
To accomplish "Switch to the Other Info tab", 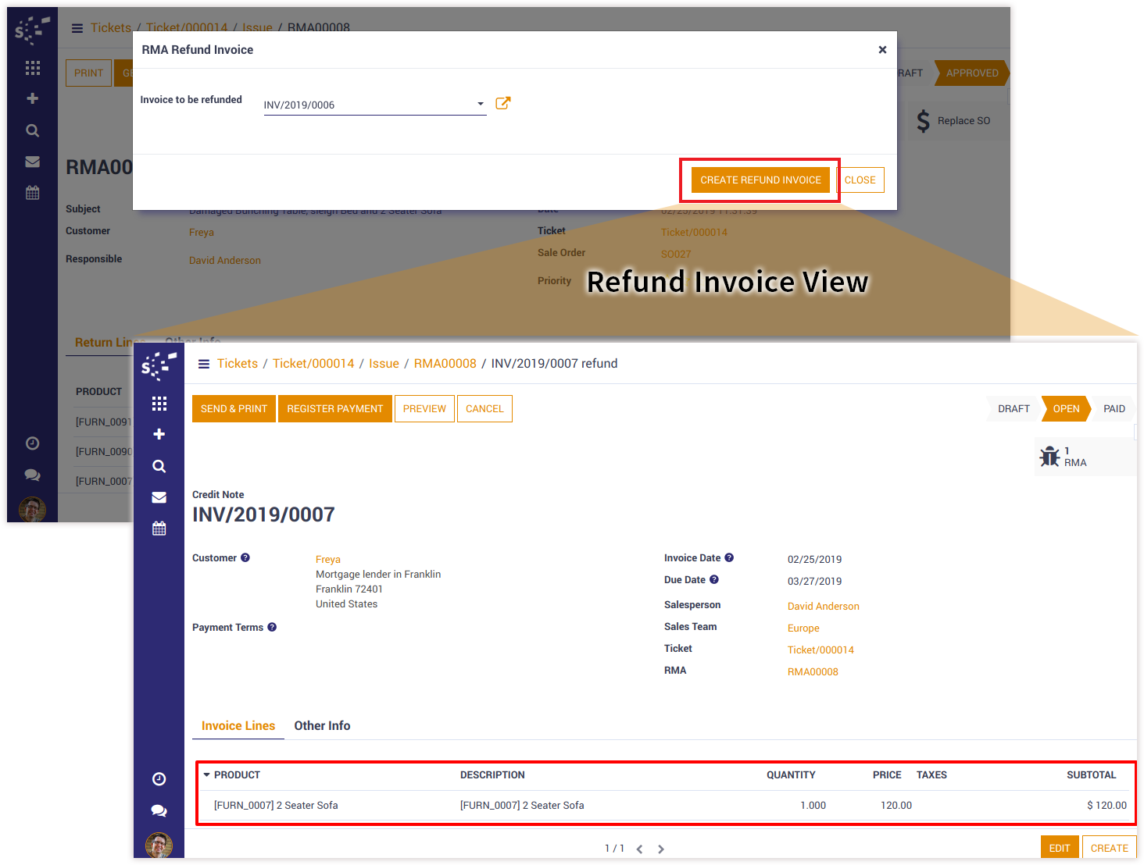I will pos(322,726).
